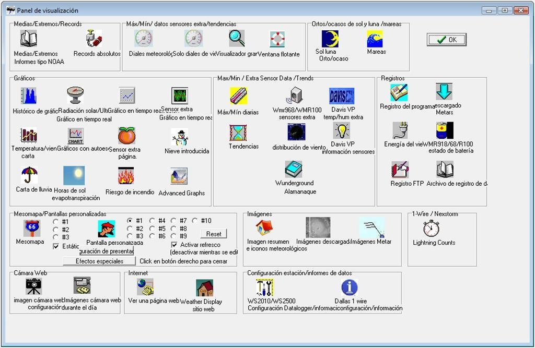Select custom screen radio button #5
The image size is (535, 348).
[x=152, y=229]
